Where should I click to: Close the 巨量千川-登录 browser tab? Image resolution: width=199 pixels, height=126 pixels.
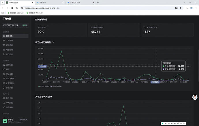click(93, 3)
